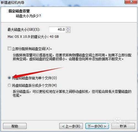138x132 pixels.
Task: Close the 新建虚拟机向导 window with X
Action: coord(131,2)
